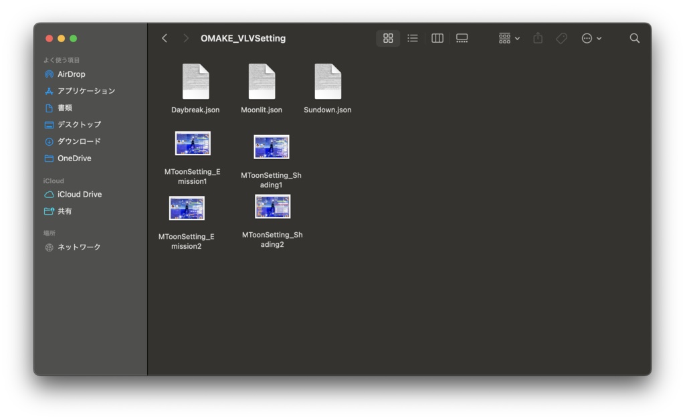Screen dimensions: 685x420
Task: Select the MToonSetting_Shading2 image thumbnail
Action: pyautogui.click(x=273, y=206)
